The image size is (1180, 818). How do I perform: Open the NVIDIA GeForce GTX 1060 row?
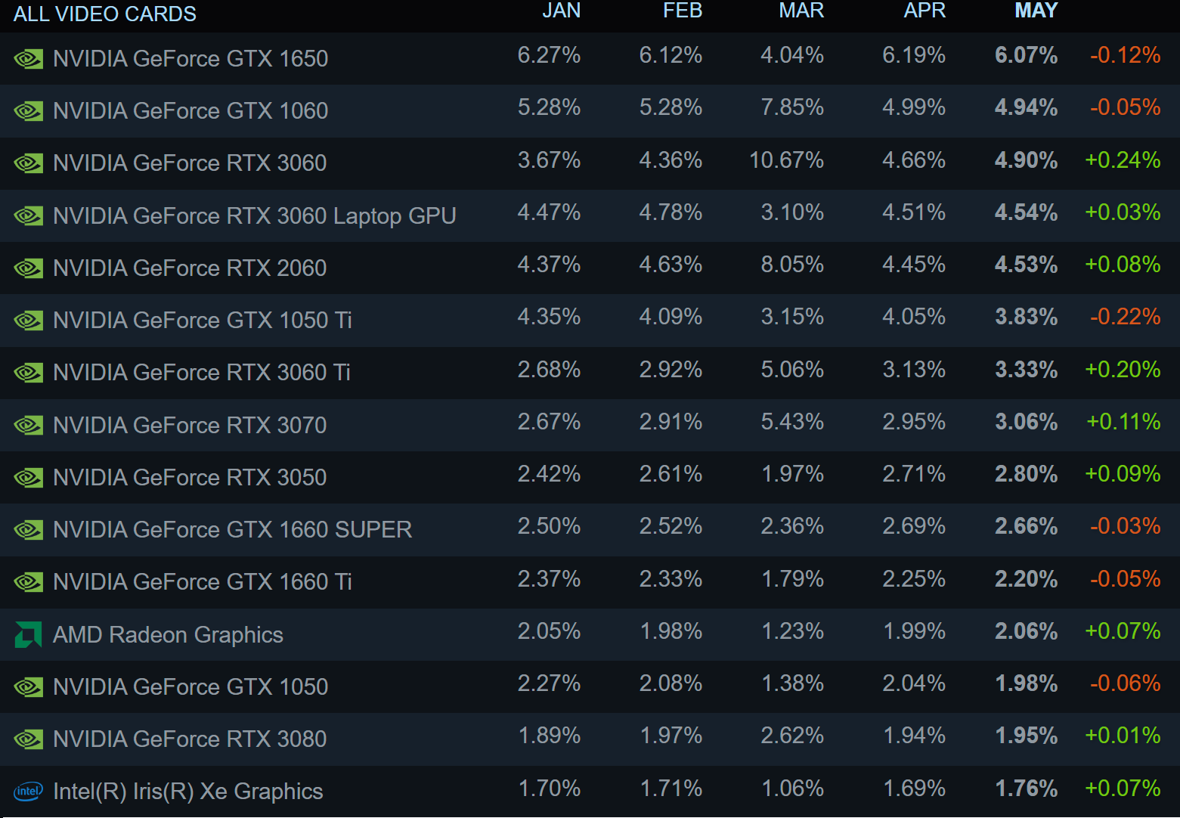coord(590,110)
